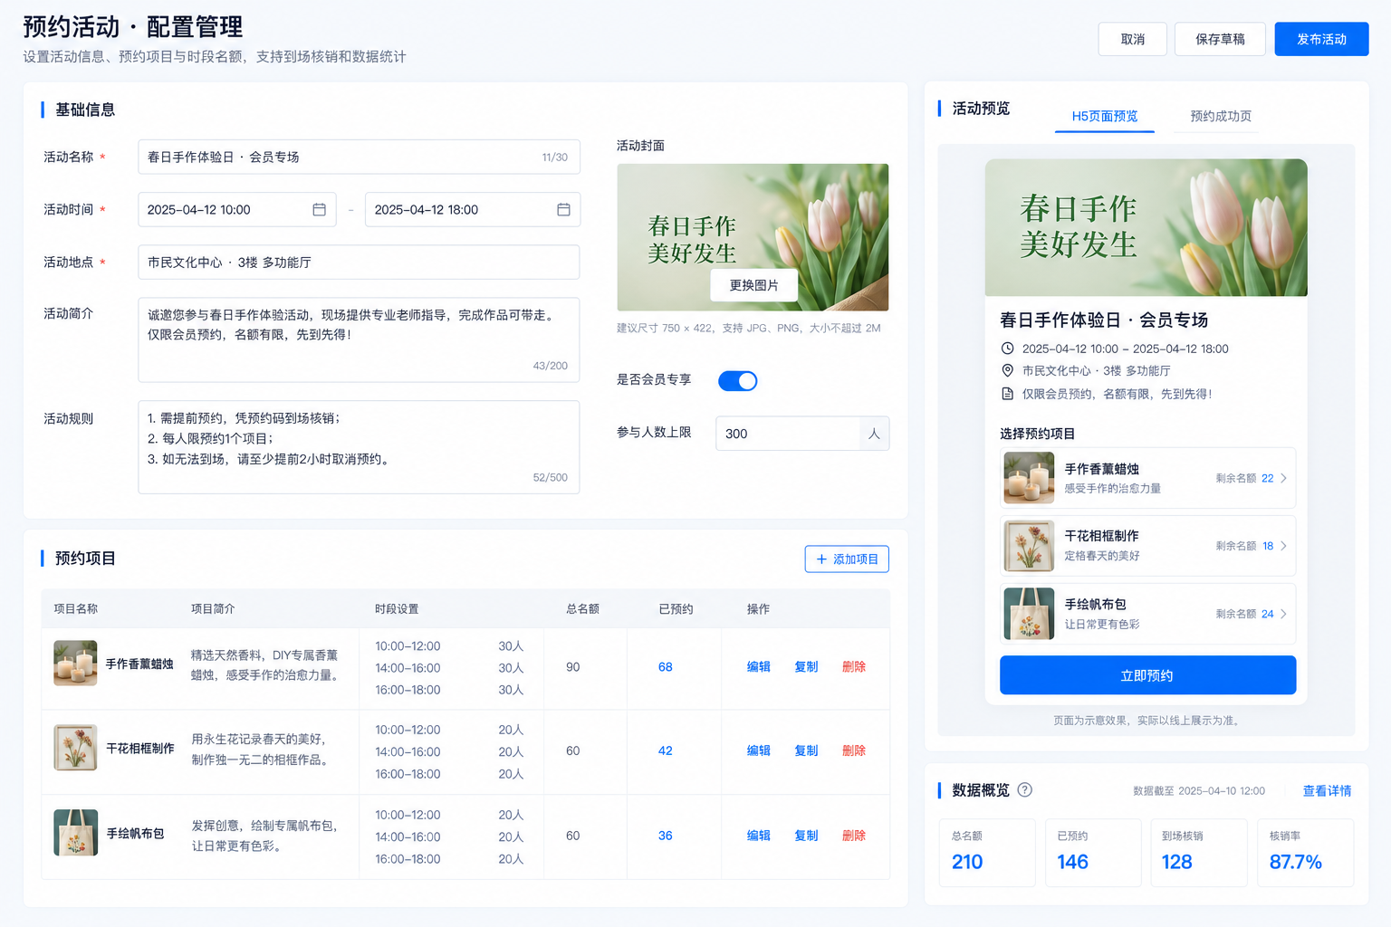Click the 活动规则 text area
The image size is (1391, 927).
tap(359, 447)
